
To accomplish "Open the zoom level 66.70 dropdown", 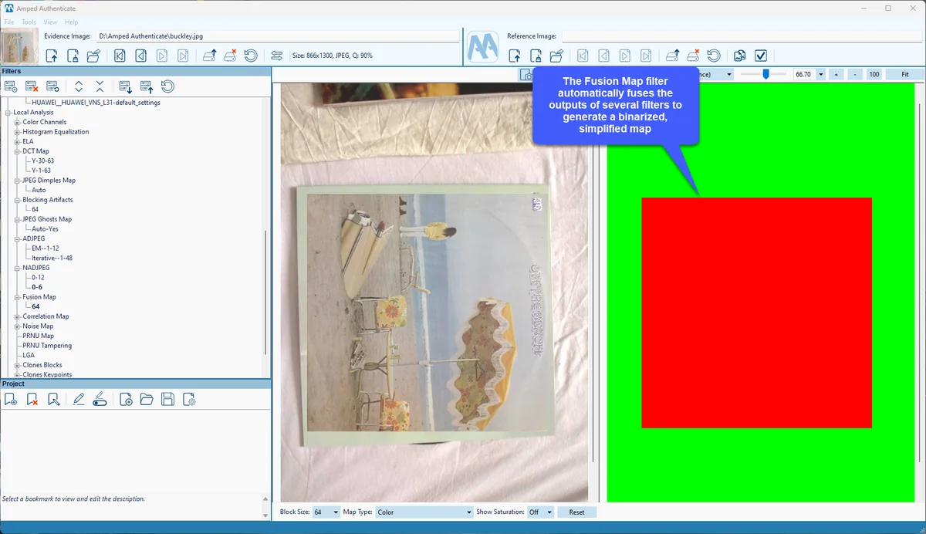I will [x=820, y=74].
